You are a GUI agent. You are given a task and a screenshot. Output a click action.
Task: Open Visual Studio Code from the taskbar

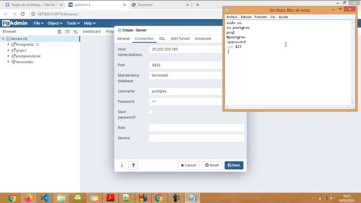(45, 198)
